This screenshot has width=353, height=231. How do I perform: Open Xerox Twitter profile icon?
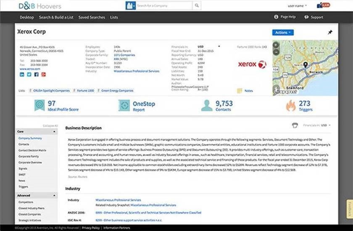point(29,74)
